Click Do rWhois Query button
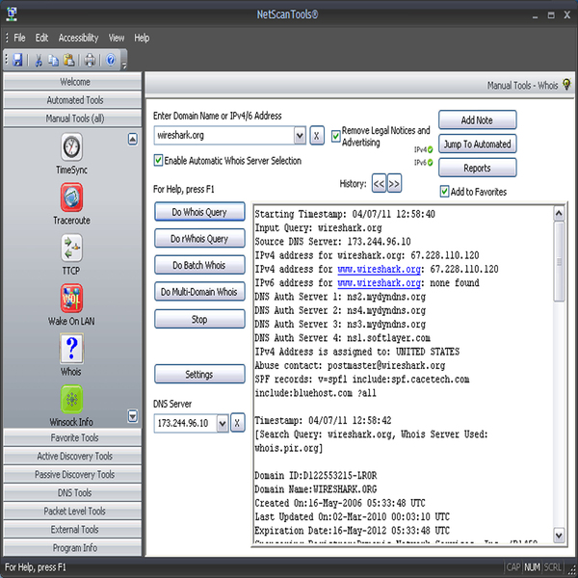 (199, 238)
